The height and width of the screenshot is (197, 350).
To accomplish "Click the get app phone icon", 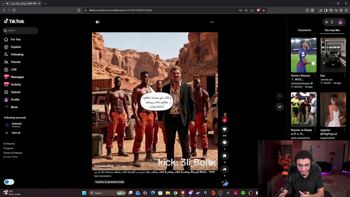I will tap(332, 22).
